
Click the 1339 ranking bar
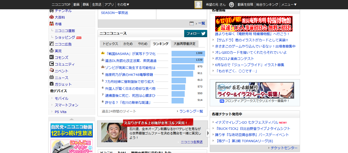click(188, 60)
